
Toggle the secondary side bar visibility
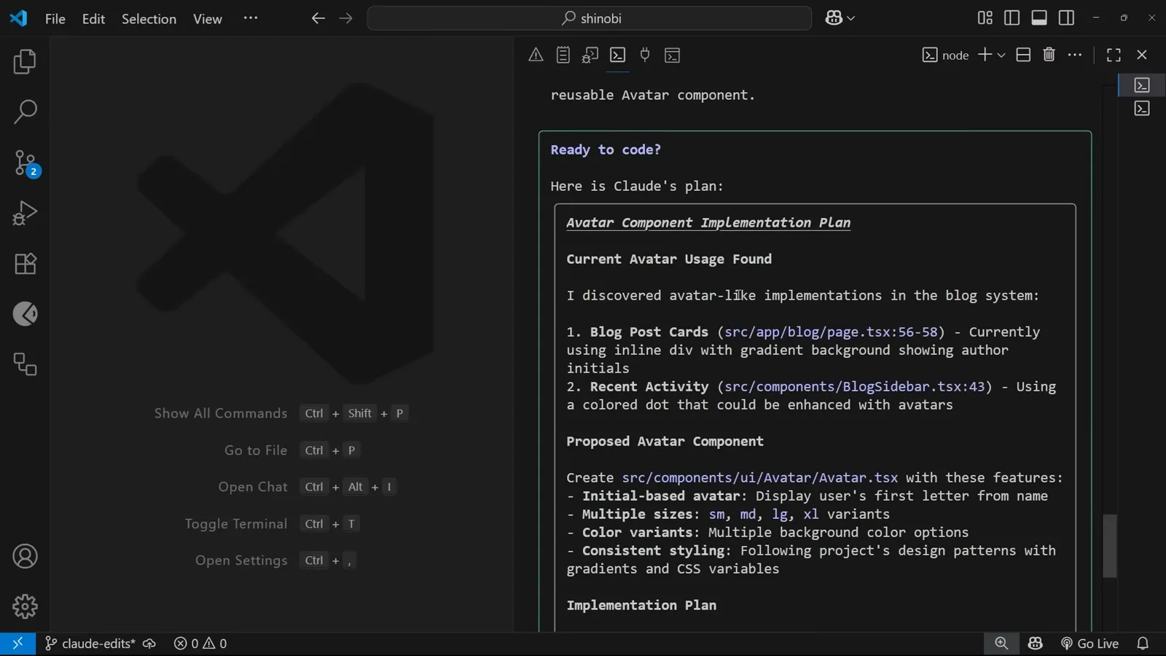(1066, 18)
